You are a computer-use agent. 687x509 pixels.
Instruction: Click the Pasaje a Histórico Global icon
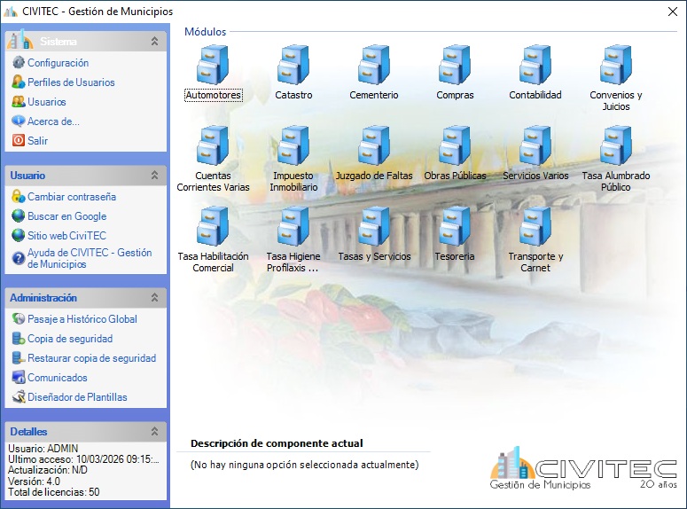(19, 318)
